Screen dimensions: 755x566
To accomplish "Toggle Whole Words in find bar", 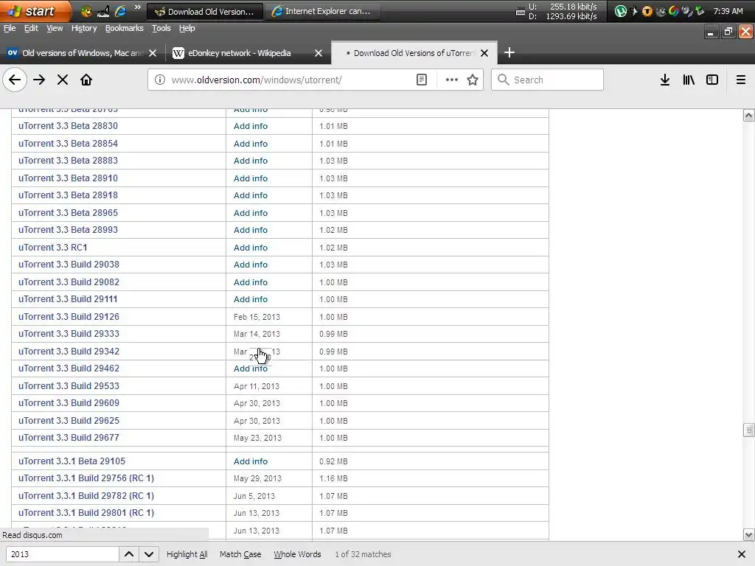I will [x=297, y=554].
